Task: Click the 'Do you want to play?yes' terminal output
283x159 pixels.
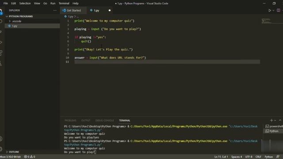Action: 81,137
